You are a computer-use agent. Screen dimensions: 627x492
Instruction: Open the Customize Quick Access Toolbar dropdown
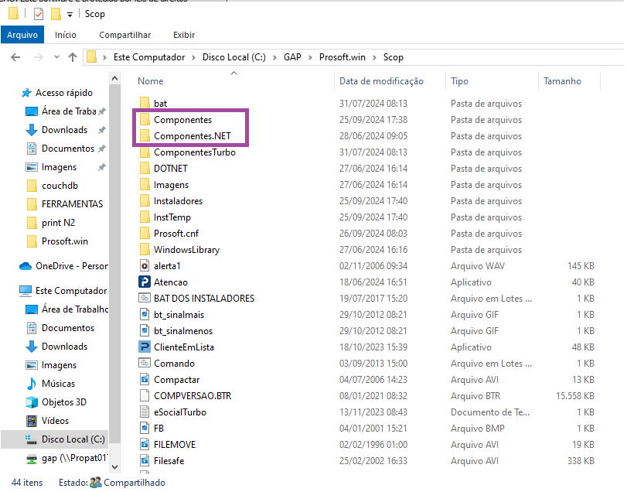point(70,15)
